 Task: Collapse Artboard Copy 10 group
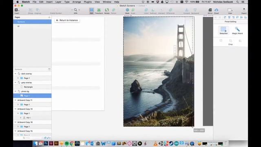(15, 109)
